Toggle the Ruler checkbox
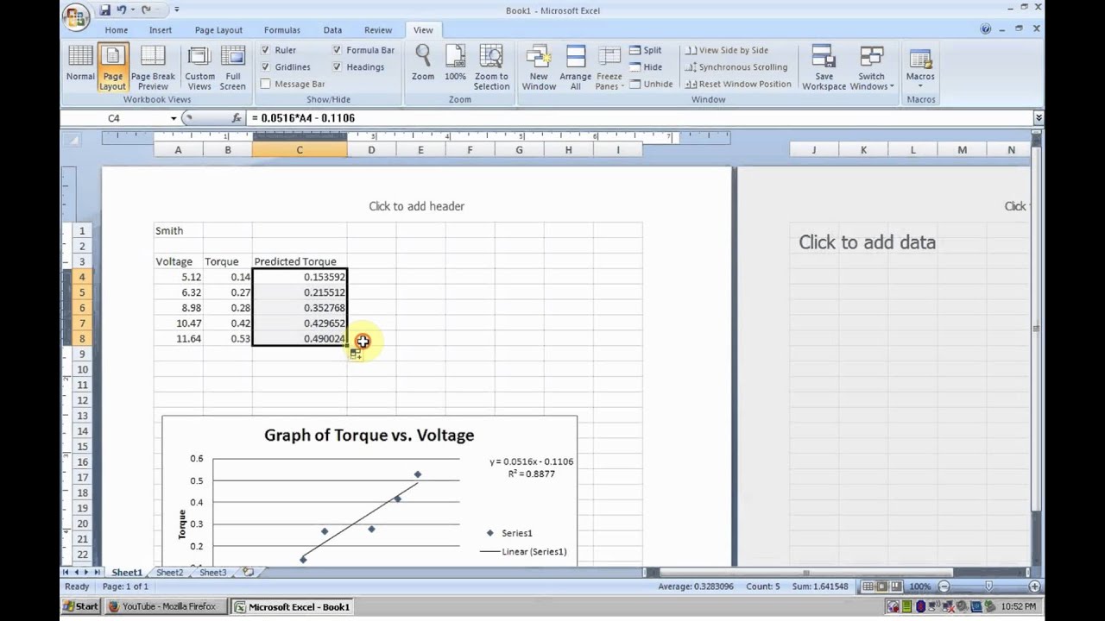The height and width of the screenshot is (621, 1105). [x=266, y=50]
